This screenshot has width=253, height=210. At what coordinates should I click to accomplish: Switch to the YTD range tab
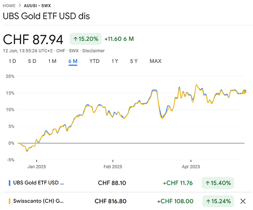click(x=94, y=61)
